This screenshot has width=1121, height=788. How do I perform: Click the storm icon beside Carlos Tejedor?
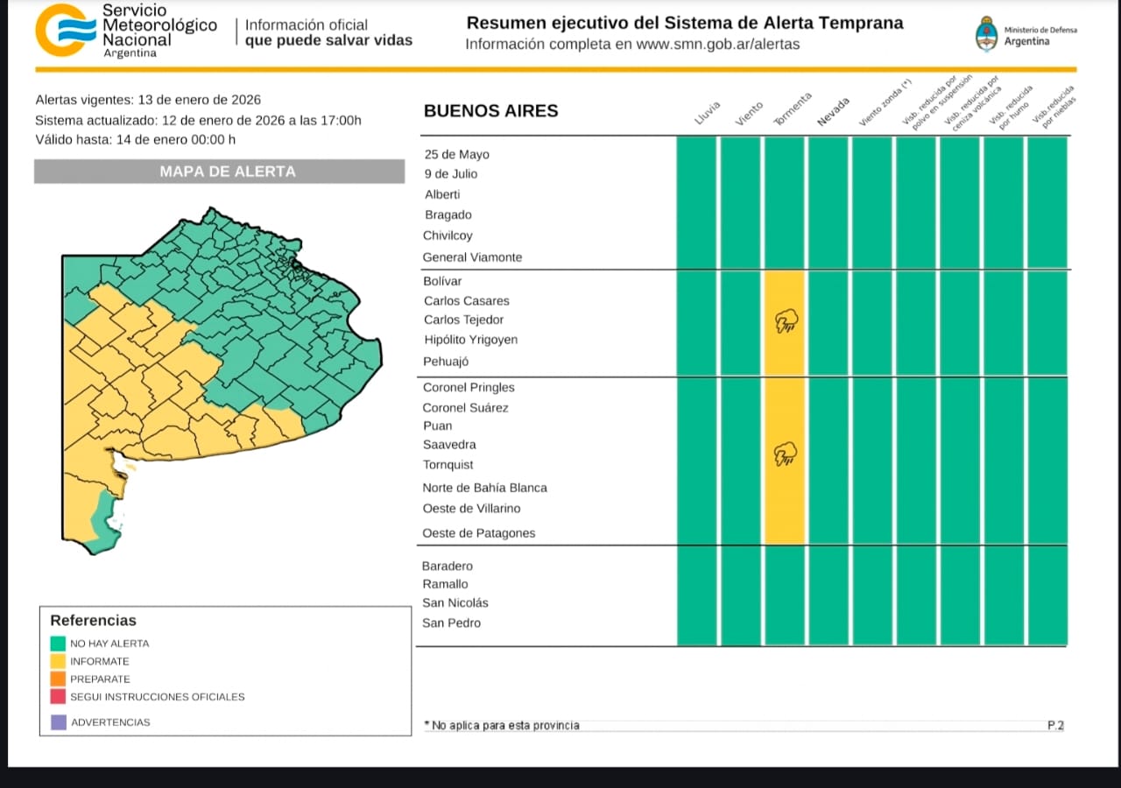coord(786,322)
